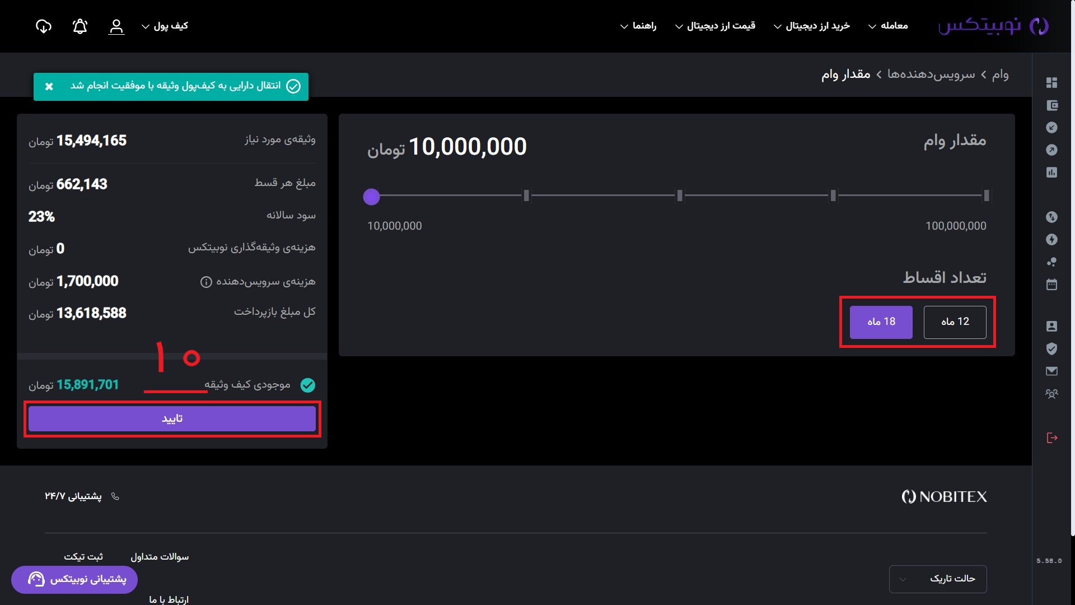1075x605 pixels.
Task: Click the deposit arrow icon in sidebar
Action: [1051, 128]
